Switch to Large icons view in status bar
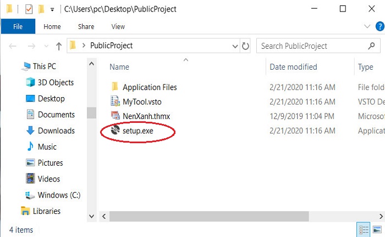 point(377,230)
